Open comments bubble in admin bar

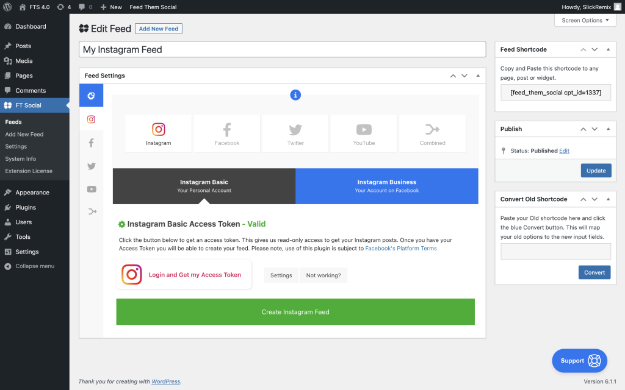85,7
